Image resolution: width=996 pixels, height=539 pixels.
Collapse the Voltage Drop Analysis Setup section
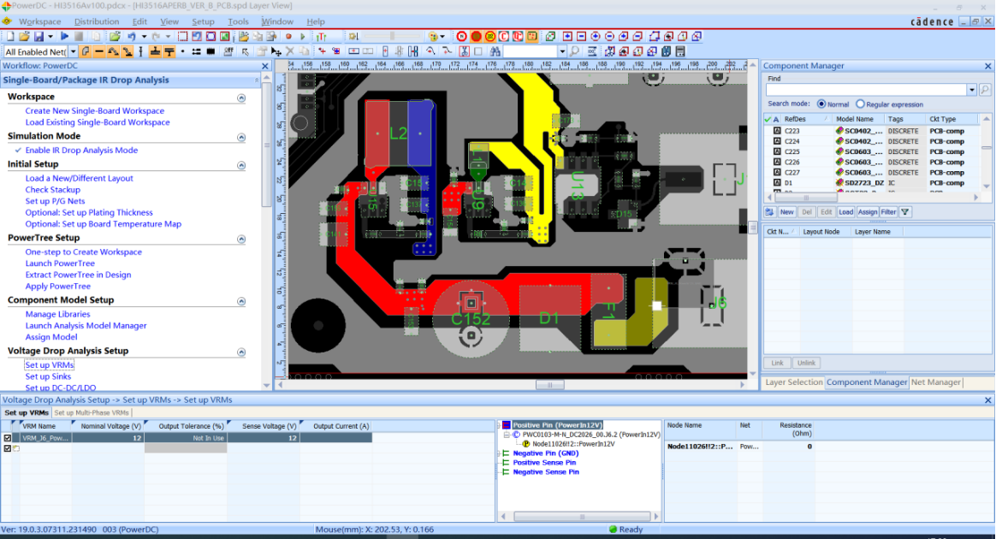point(241,352)
